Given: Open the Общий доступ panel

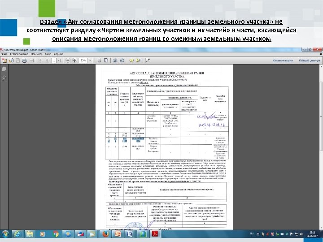Looking at the screenshot, I should [310, 60].
